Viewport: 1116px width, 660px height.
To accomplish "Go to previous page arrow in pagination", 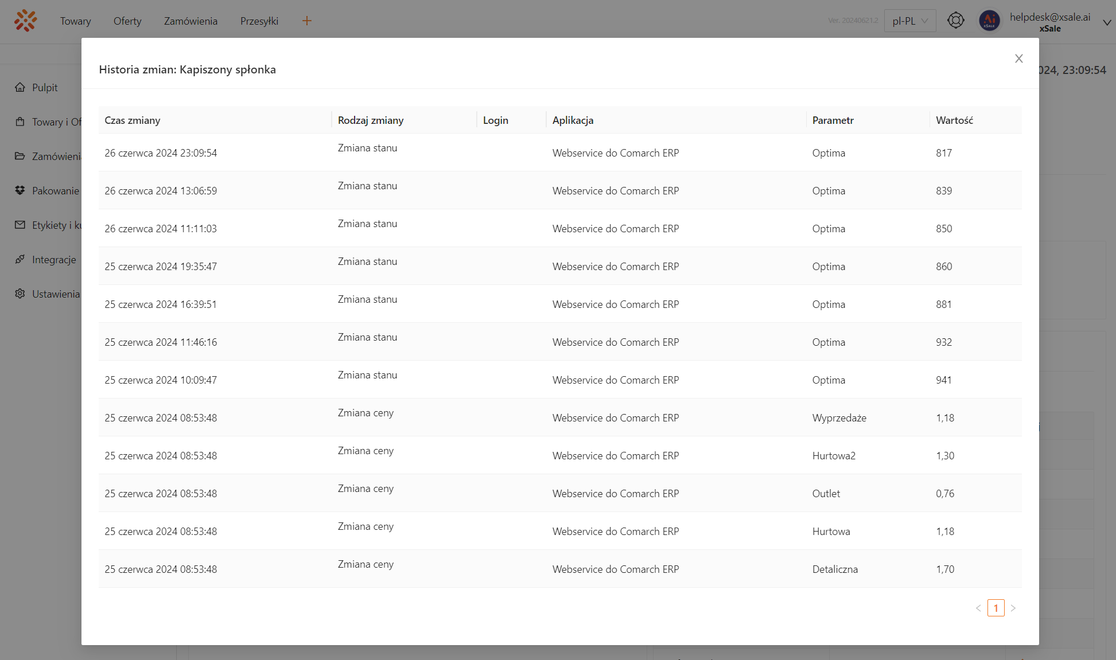I will pyautogui.click(x=978, y=608).
